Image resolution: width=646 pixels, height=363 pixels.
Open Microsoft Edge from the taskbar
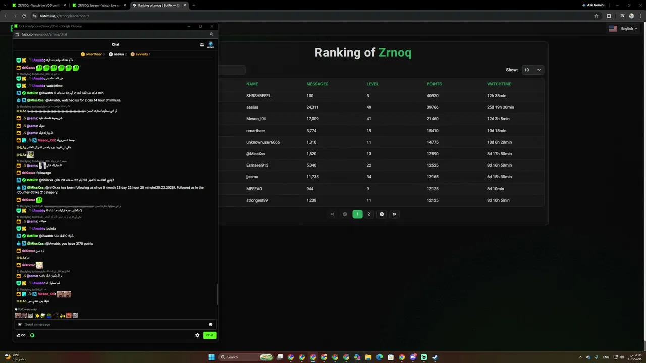(380, 357)
